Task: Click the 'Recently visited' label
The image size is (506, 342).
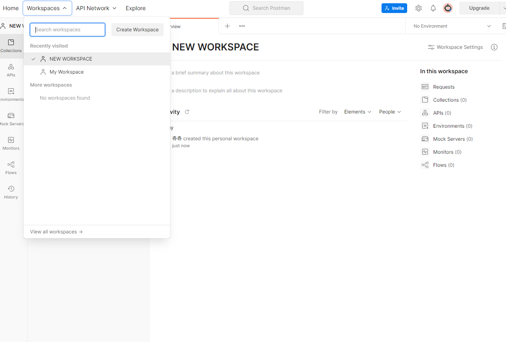Action: pyautogui.click(x=49, y=46)
